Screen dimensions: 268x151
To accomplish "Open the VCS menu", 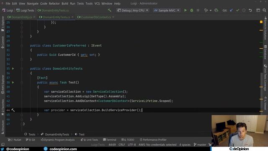I will click(97, 3).
